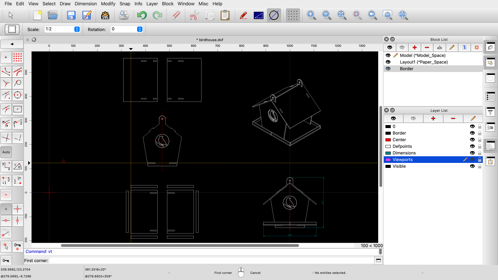The height and width of the screenshot is (280, 498).
Task: Toggle the dotted grid display icon
Action: (292, 15)
